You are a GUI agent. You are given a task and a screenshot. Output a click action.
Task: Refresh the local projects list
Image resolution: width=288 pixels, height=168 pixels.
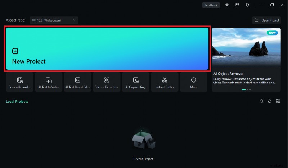click(270, 101)
